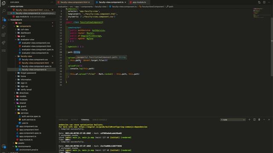
Task: Open the Explorer view in activity bar
Action: click(3, 3)
